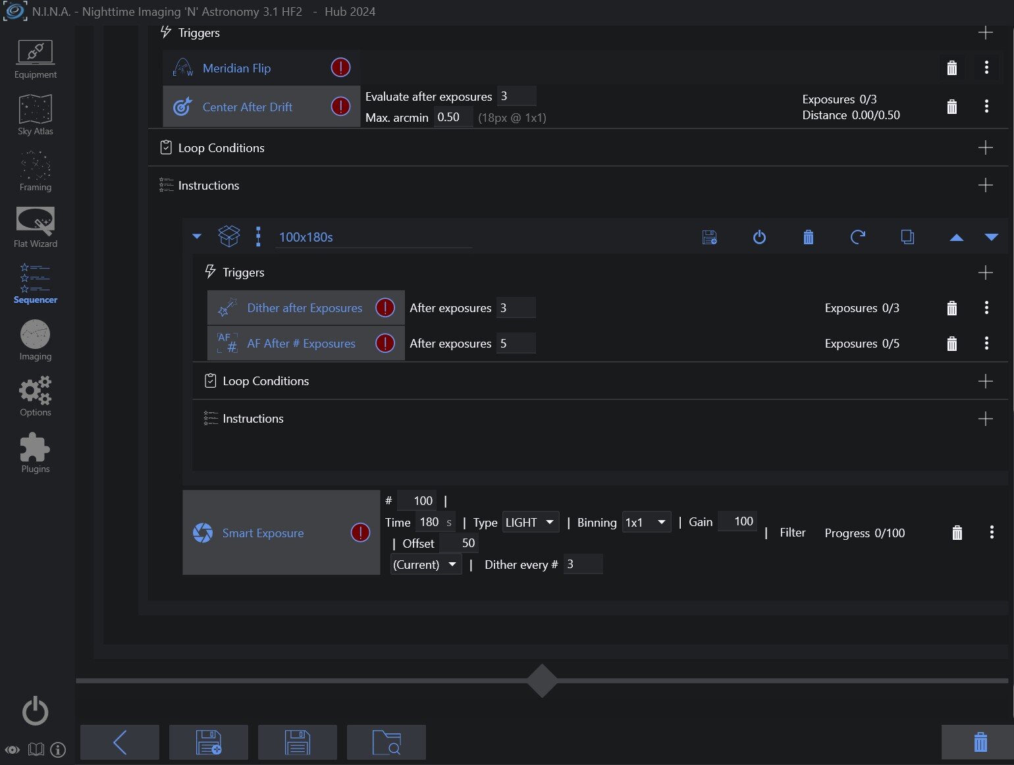Click the power icon in the sidebar
This screenshot has width=1014, height=765.
tap(36, 711)
